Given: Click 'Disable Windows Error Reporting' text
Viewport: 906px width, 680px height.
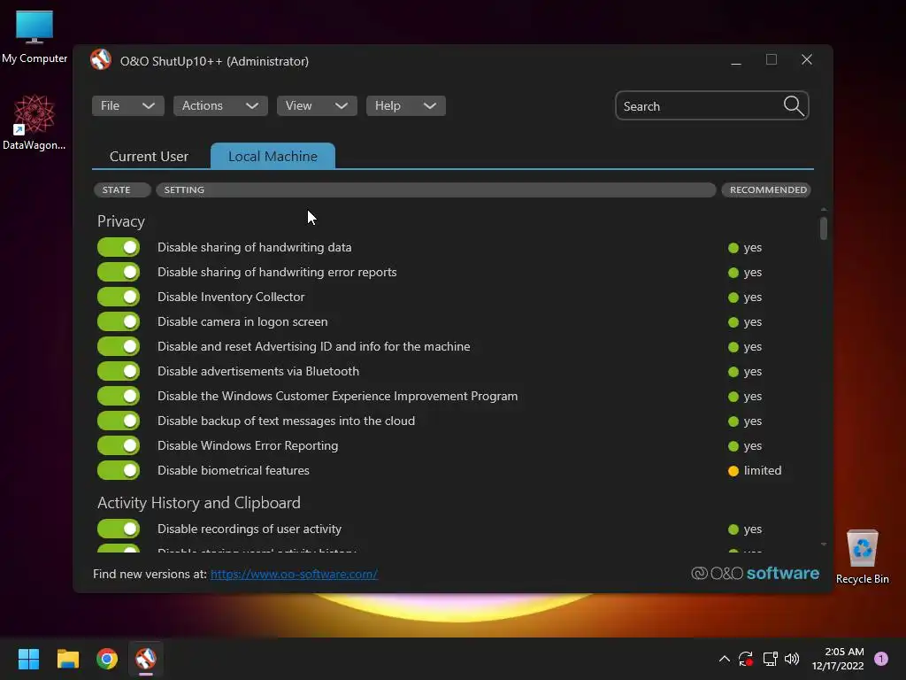Looking at the screenshot, I should (248, 446).
